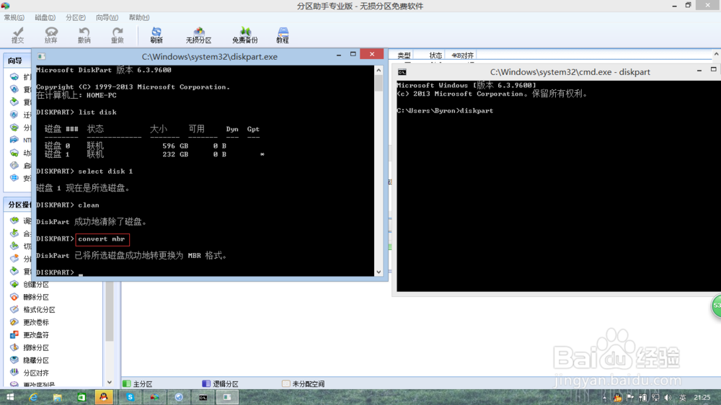Click the 分区操作 panel header
The height and width of the screenshot is (405, 721).
tap(17, 205)
